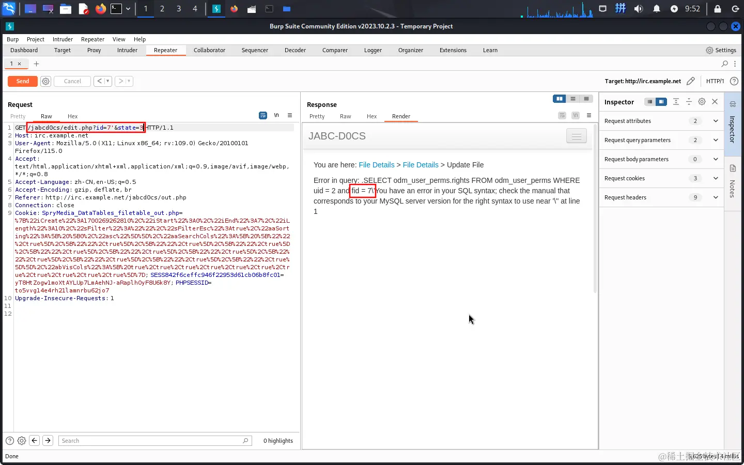Image resolution: width=744 pixels, height=465 pixels.
Task: Click the search magnifier on the Repeater tab bar
Action: [725, 64]
